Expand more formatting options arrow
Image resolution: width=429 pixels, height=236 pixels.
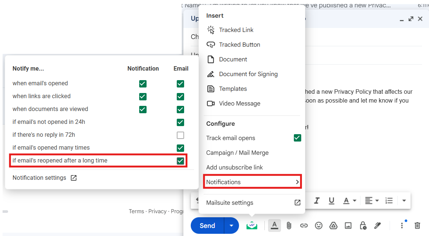[x=404, y=201]
